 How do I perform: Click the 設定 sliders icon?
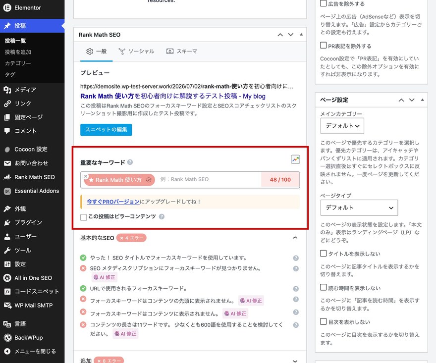pos(7,264)
